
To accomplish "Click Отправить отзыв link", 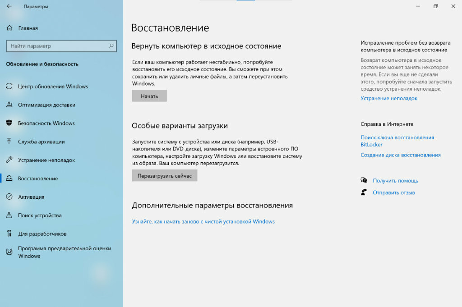I will [393, 192].
